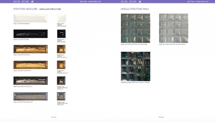Click the 'Raku Bianco' module caption

[x=172, y=44]
